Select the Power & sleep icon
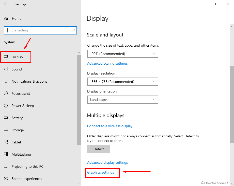This screenshot has width=234, height=186. click(6, 105)
